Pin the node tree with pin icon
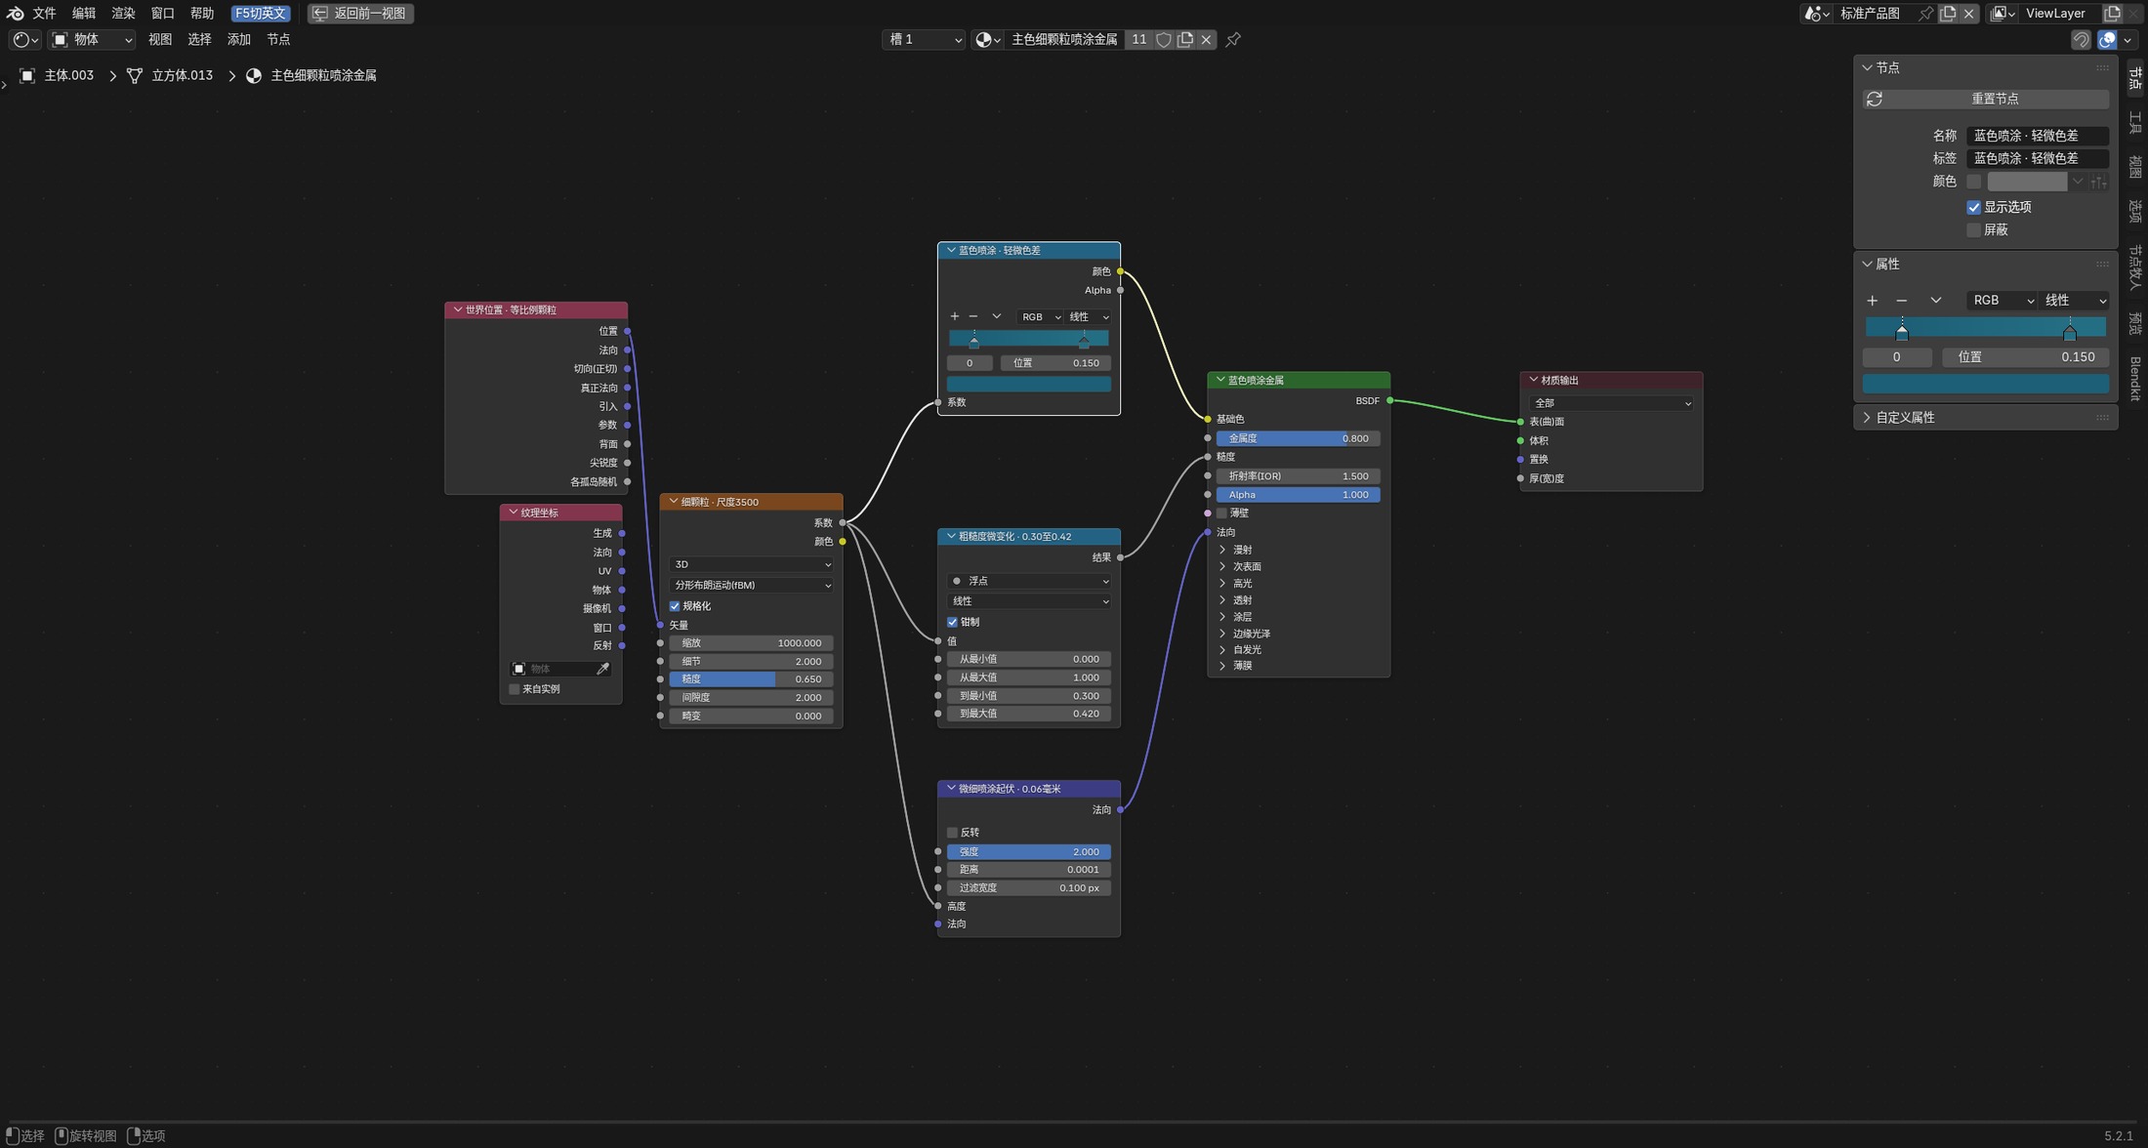 click(x=1233, y=39)
